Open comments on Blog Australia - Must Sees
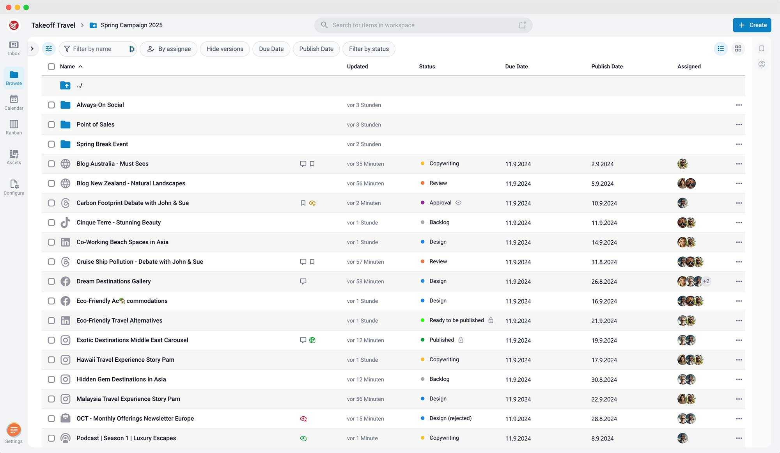The image size is (780, 453). (x=303, y=163)
